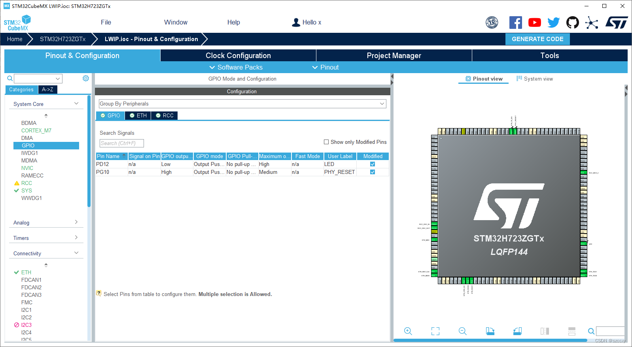Screen dimensions: 632x347
Task: Zoom in on the pinout view
Action: point(408,331)
